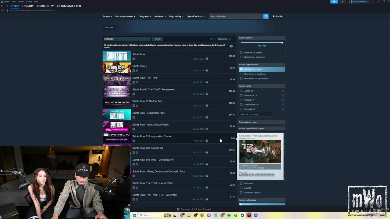Check Hide items on my wishlist

241,78
